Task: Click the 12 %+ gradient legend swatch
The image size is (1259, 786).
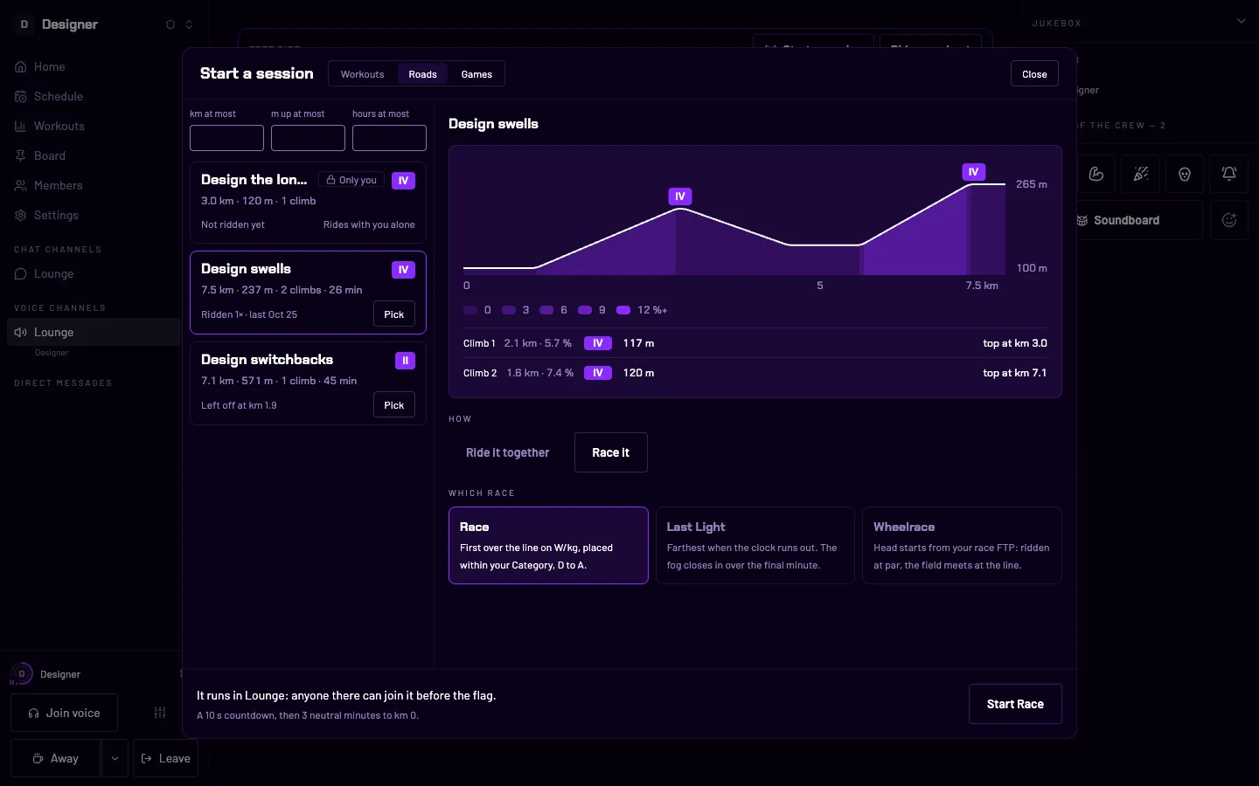Action: pos(623,310)
